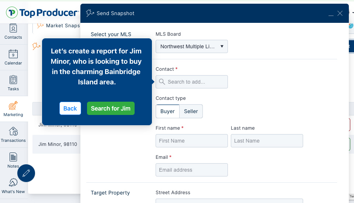Screen dimensions: 354x203
Task: Click the Email address field
Action: (192, 170)
